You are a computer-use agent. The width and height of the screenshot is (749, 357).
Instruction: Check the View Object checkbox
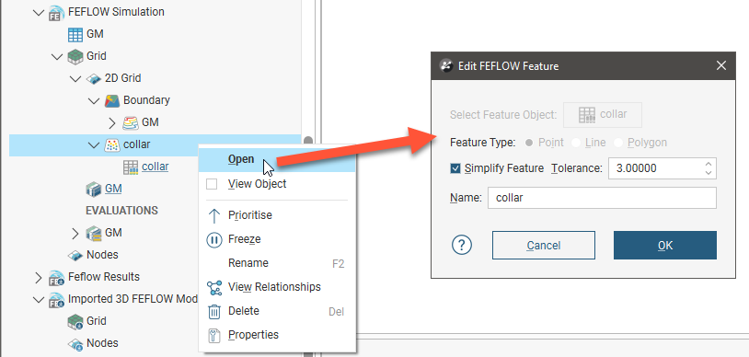(212, 184)
